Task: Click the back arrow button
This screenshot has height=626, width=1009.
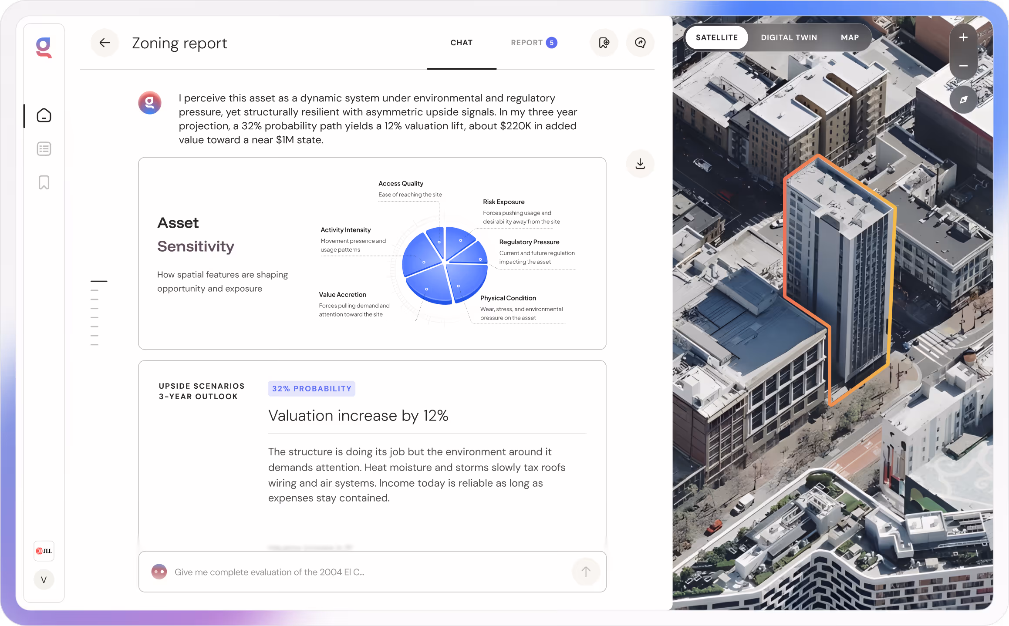Action: pos(105,43)
